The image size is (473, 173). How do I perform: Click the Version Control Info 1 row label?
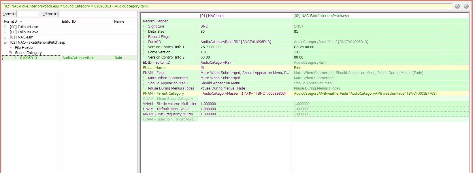[x=166, y=47]
